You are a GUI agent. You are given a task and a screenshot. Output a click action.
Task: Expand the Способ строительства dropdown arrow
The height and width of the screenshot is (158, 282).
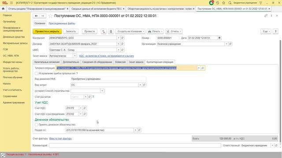(102, 91)
